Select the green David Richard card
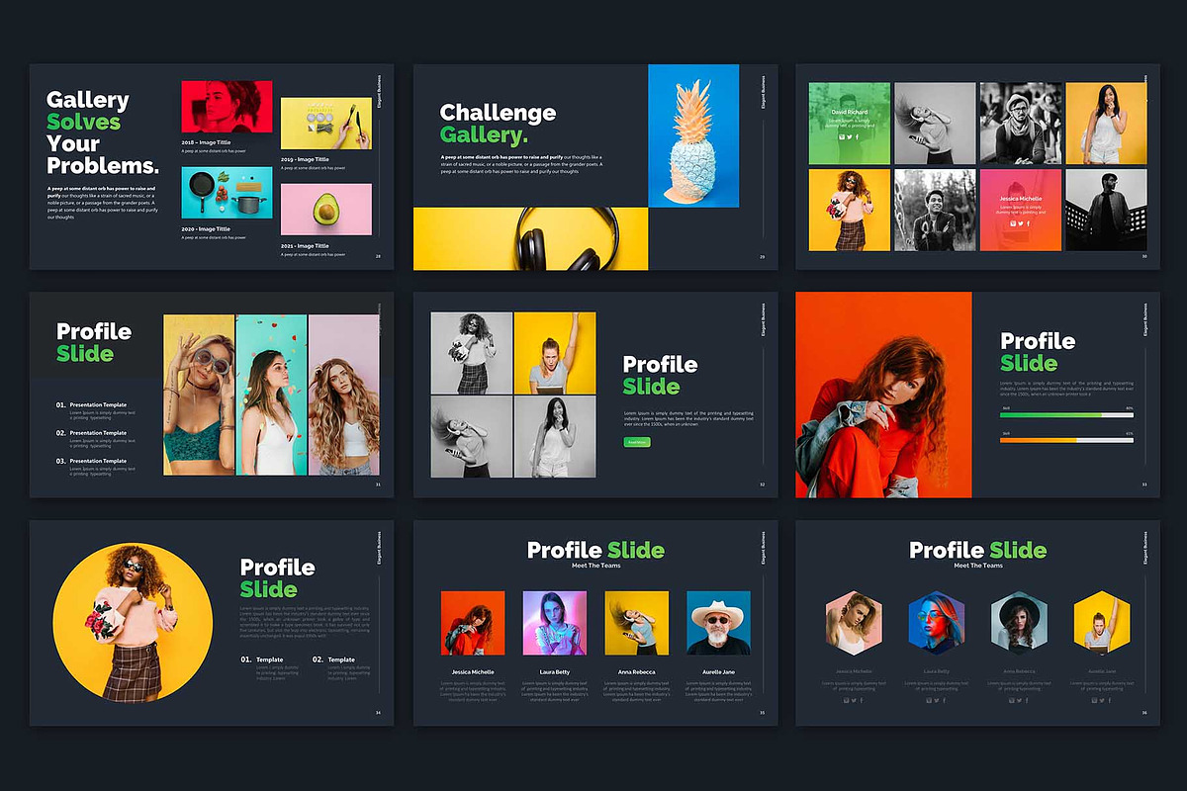The image size is (1187, 791). tap(850, 123)
